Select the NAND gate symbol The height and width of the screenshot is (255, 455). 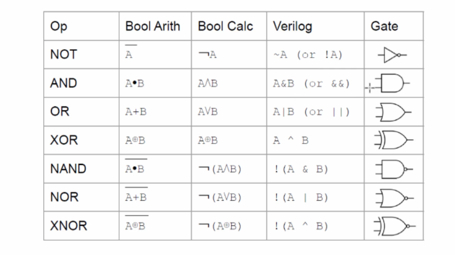pyautogui.click(x=394, y=169)
